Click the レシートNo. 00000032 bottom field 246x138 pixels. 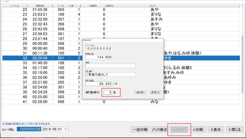click(29, 129)
